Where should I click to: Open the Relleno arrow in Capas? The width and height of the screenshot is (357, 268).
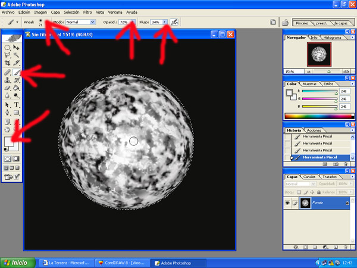351,192
